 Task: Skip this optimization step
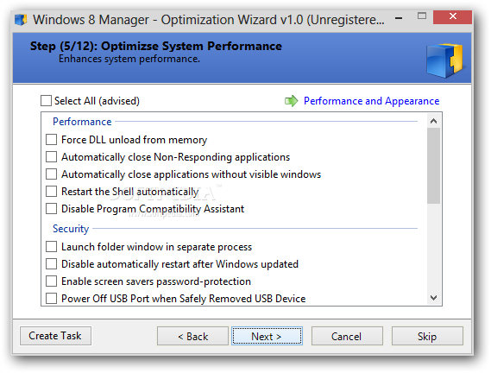tap(427, 337)
